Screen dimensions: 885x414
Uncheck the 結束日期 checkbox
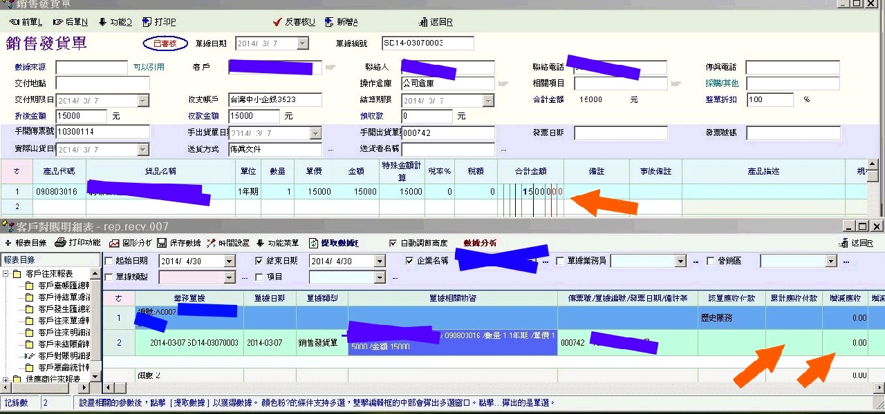pyautogui.click(x=259, y=261)
